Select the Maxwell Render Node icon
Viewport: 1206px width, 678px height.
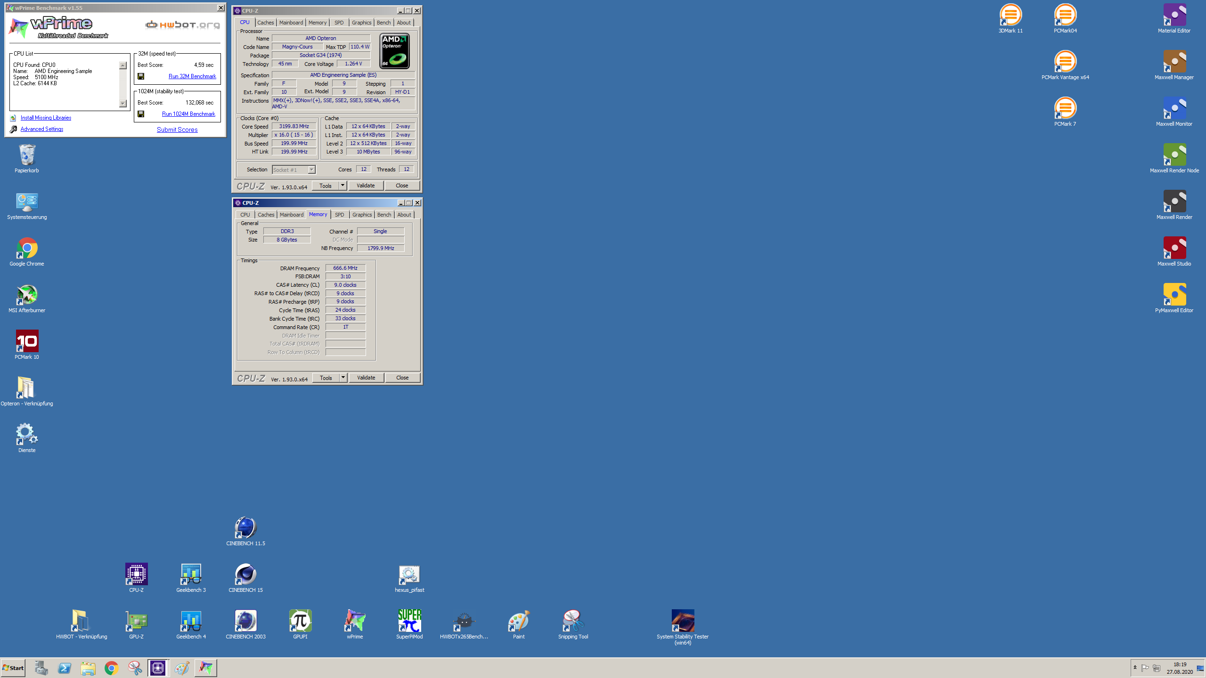[x=1174, y=159]
